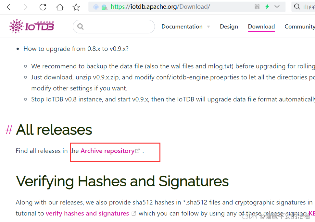Click the browser forward arrow
This screenshot has height=222, width=315.
(x=26, y=7)
